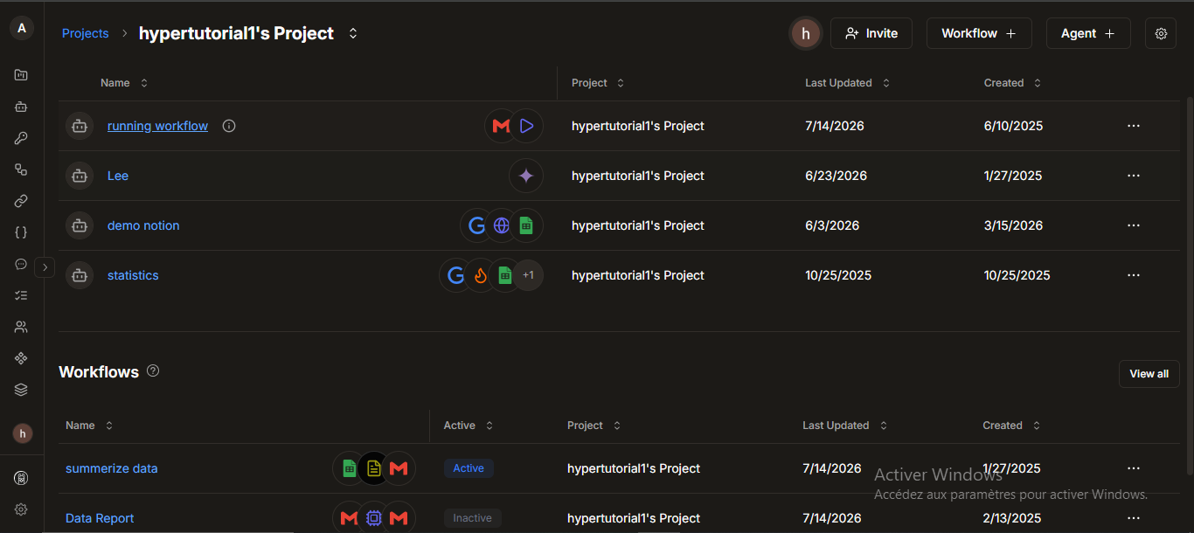Open more options for running workflow row
Image resolution: width=1194 pixels, height=533 pixels.
click(x=1134, y=126)
